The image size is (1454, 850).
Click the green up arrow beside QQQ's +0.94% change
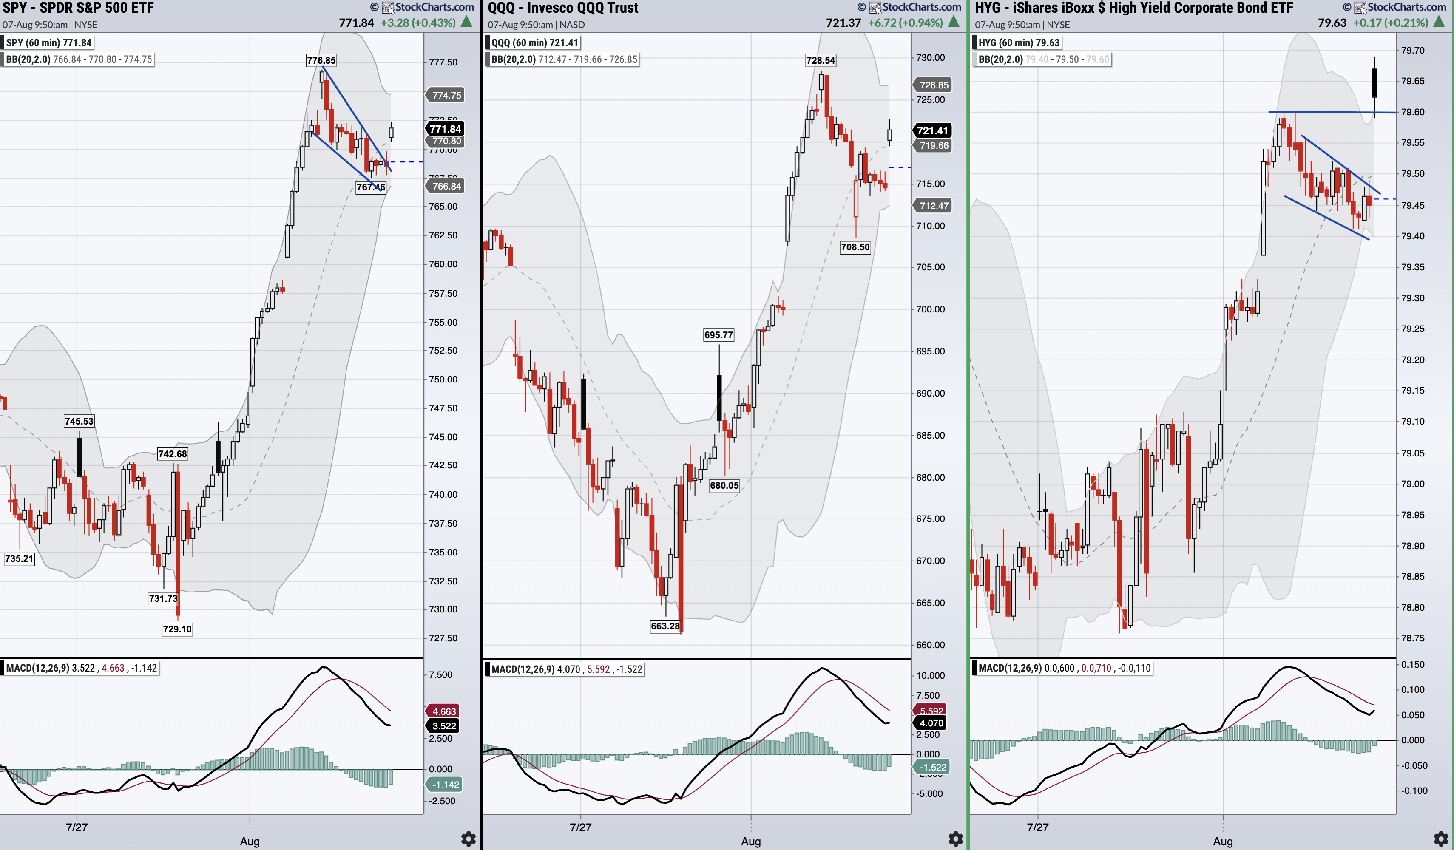pos(954,23)
